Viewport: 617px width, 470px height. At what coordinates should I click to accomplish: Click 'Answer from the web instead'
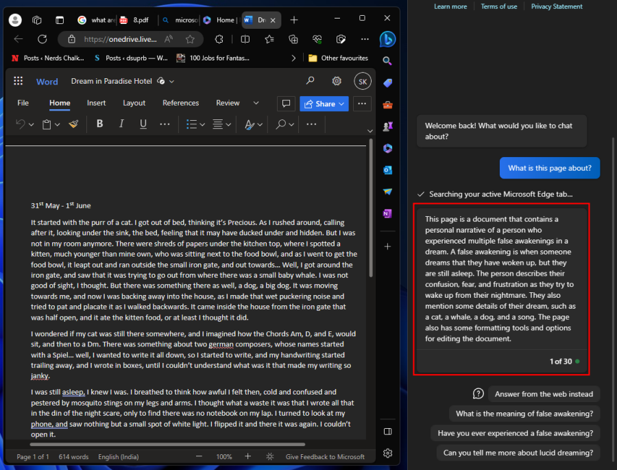544,394
